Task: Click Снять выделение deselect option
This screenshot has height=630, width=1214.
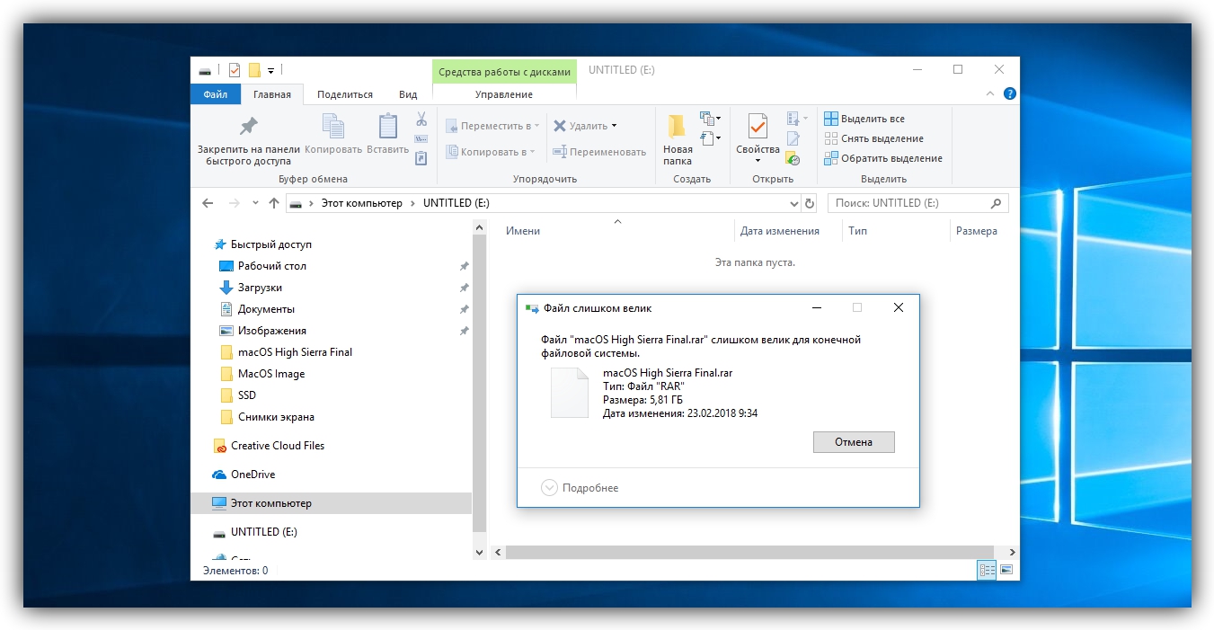Action: point(874,138)
